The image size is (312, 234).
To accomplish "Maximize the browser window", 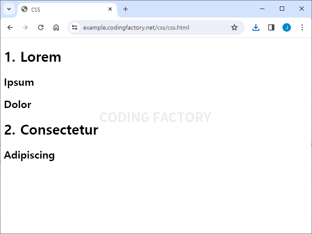I will (x=282, y=9).
